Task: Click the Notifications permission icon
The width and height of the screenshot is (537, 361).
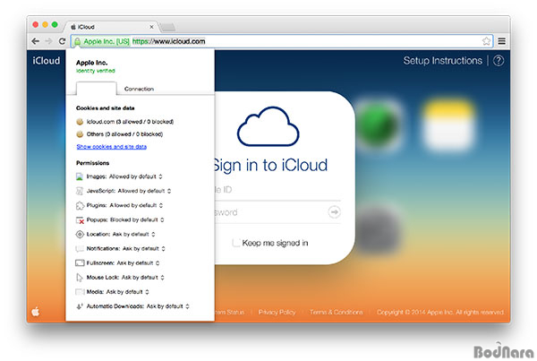Action: click(x=80, y=248)
